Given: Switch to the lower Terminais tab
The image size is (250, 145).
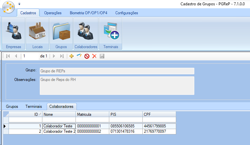Looking at the screenshot, I should pyautogui.click(x=33, y=107).
